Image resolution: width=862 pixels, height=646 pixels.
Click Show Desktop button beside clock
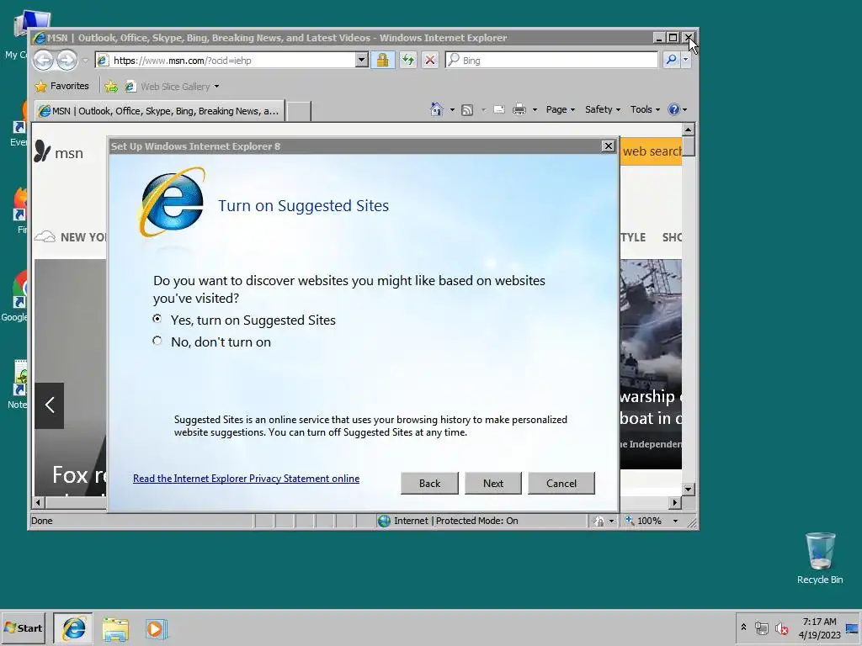[x=853, y=627]
